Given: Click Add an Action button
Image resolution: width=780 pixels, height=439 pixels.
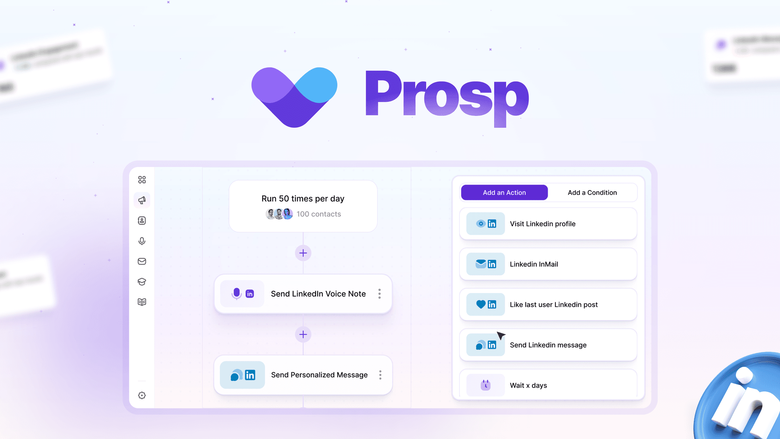Looking at the screenshot, I should coord(503,192).
